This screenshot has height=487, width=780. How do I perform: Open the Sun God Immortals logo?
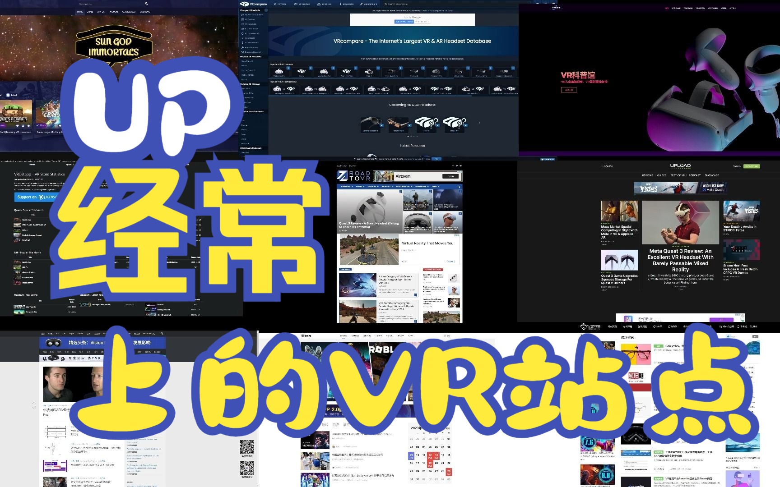click(114, 46)
